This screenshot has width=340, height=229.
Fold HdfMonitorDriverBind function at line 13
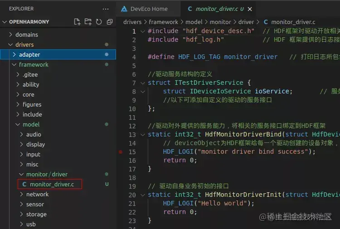143,135
